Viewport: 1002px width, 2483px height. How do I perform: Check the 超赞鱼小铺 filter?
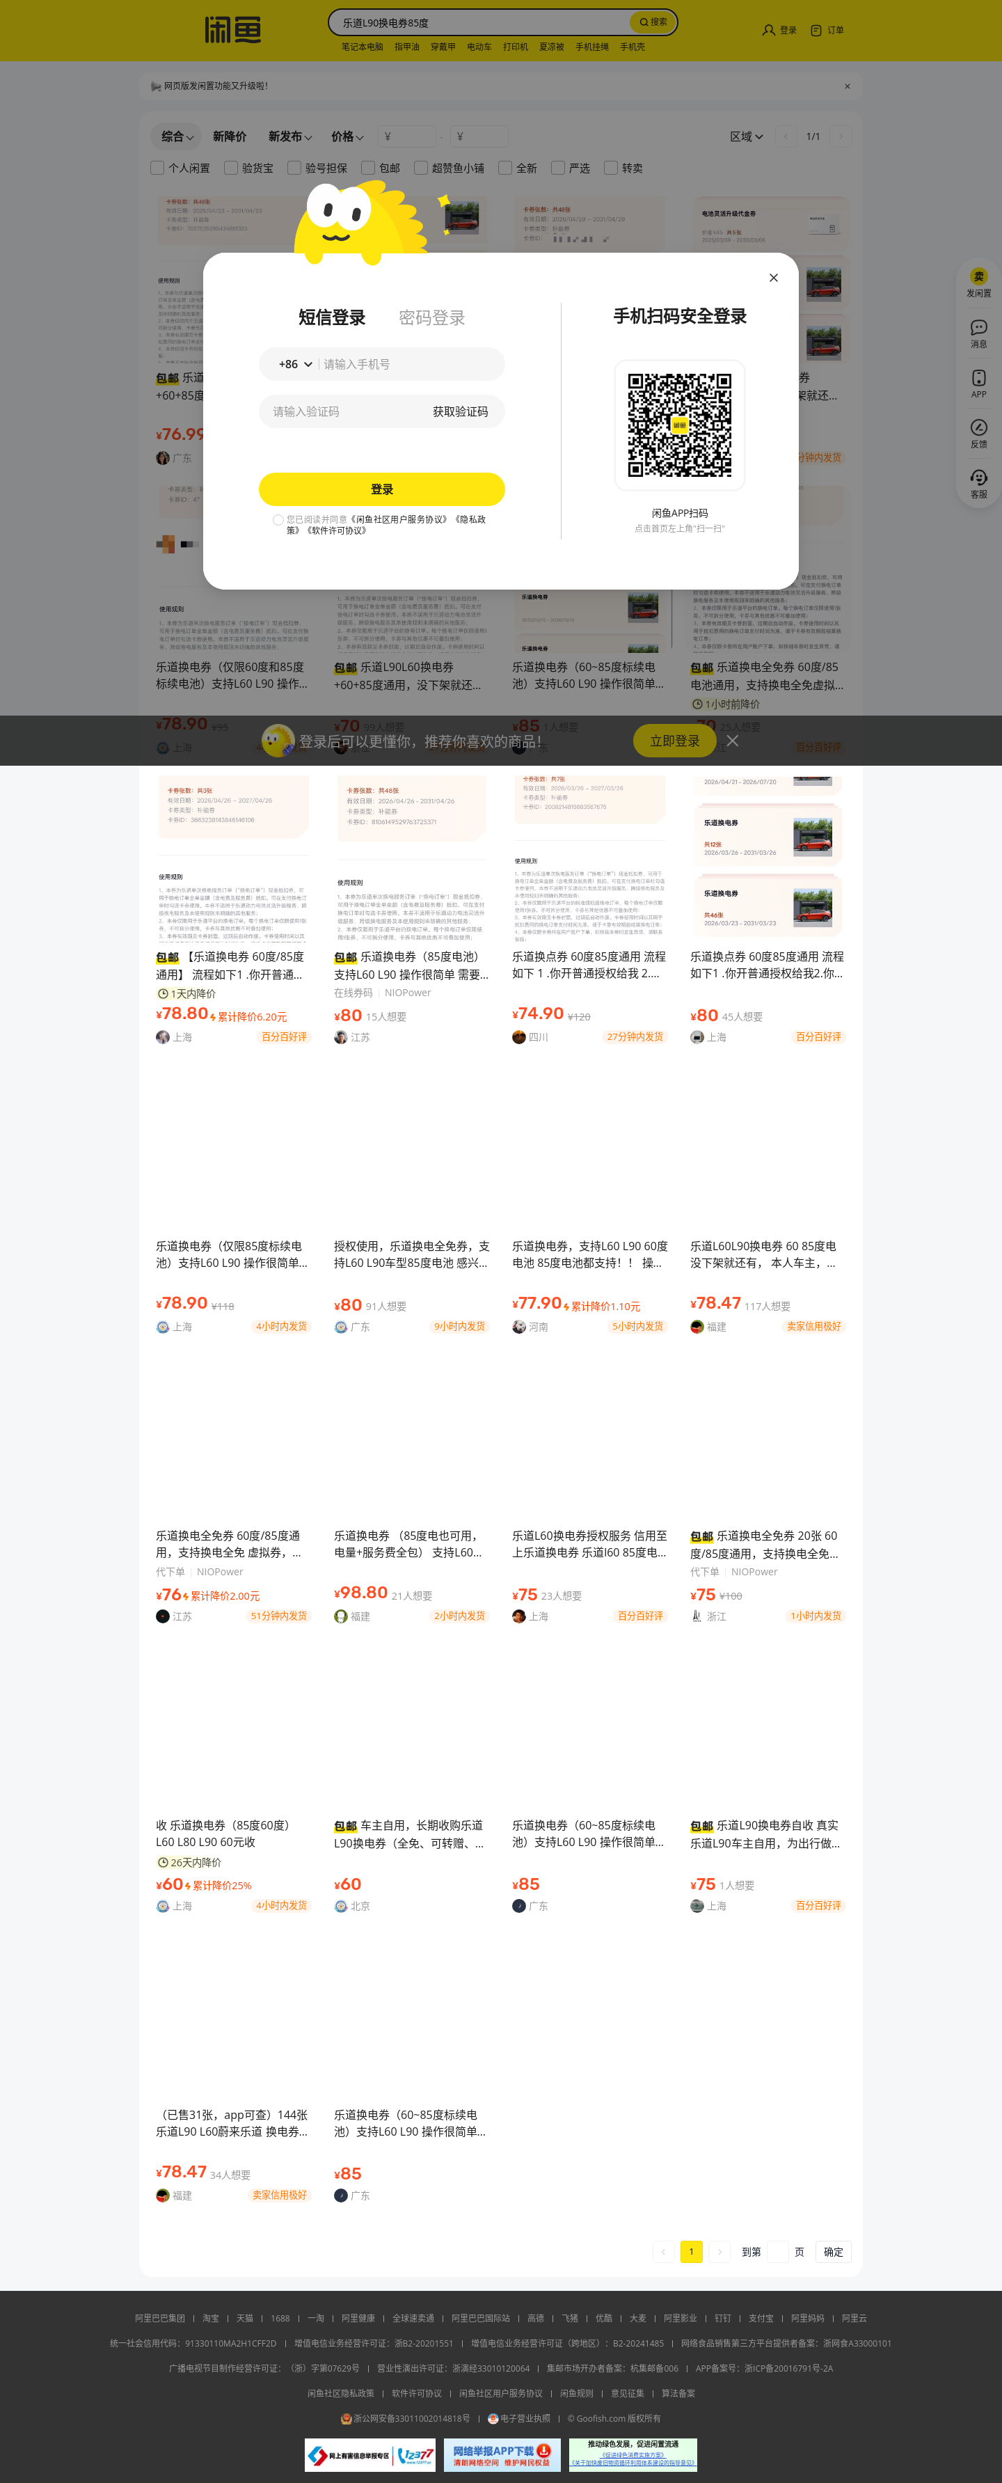pos(421,168)
